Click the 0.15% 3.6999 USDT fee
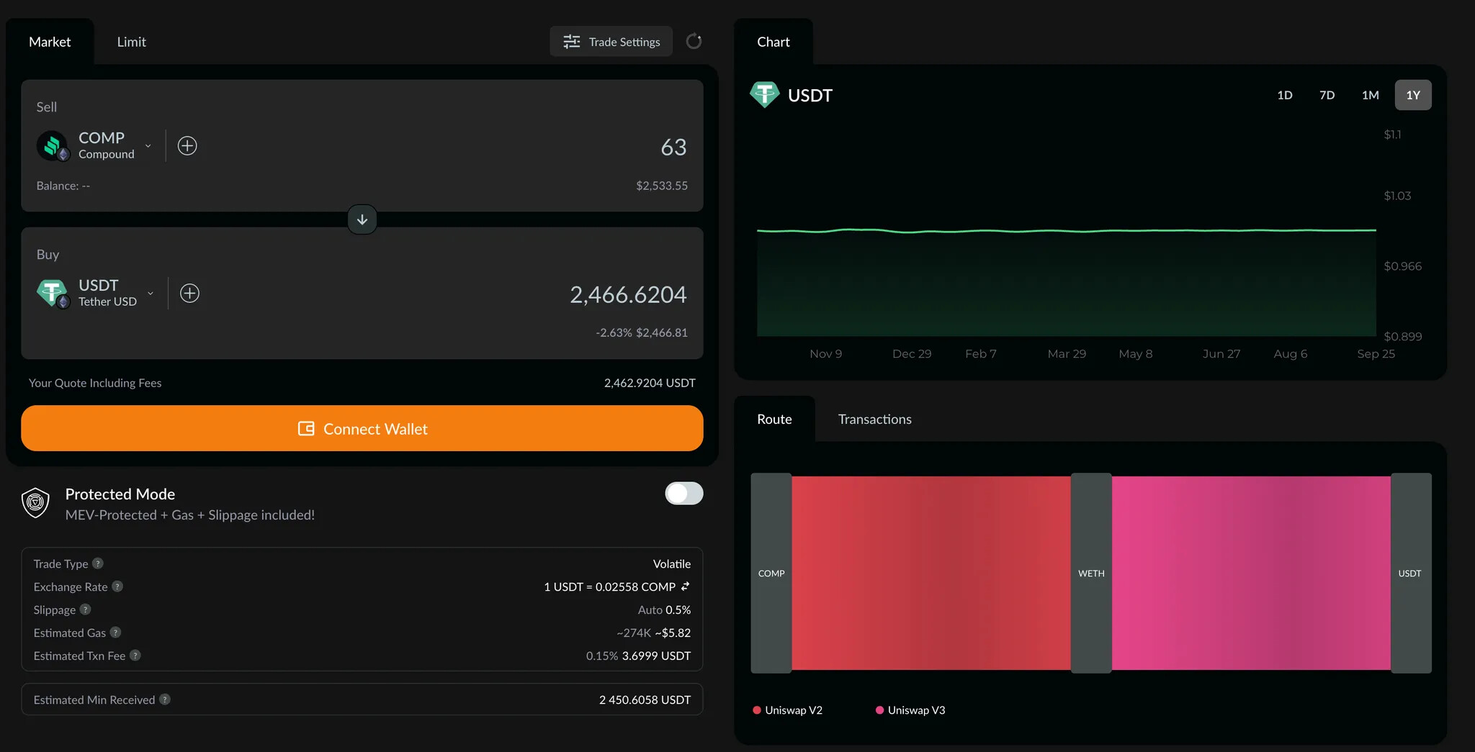 (638, 656)
